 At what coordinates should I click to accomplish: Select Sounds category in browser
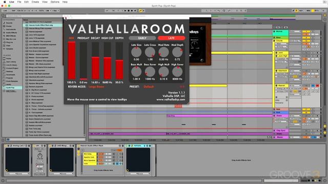coord(9,22)
